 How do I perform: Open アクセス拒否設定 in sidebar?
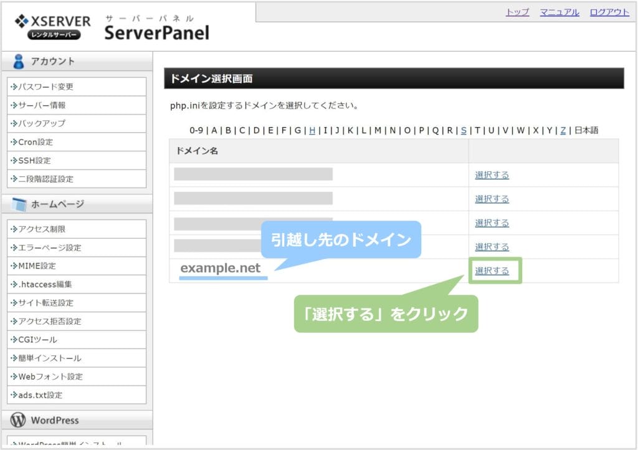pyautogui.click(x=77, y=321)
